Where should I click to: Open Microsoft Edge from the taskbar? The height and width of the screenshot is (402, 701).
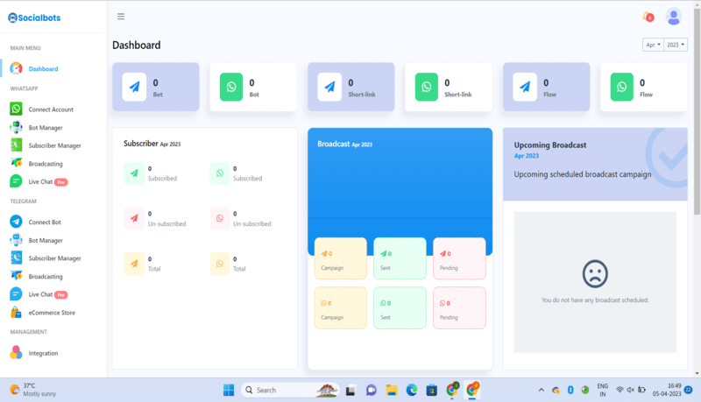pos(411,390)
